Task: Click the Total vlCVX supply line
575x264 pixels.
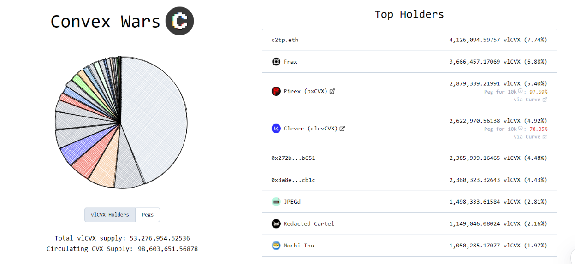Action: (122, 238)
